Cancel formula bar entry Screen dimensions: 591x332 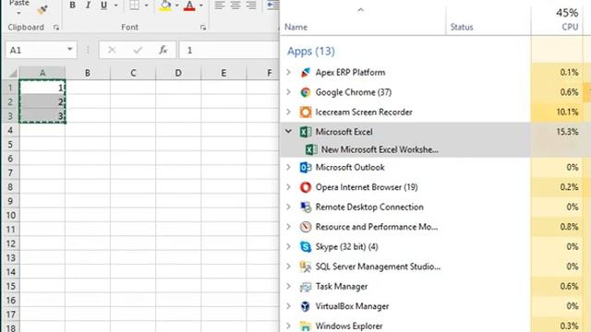[112, 50]
